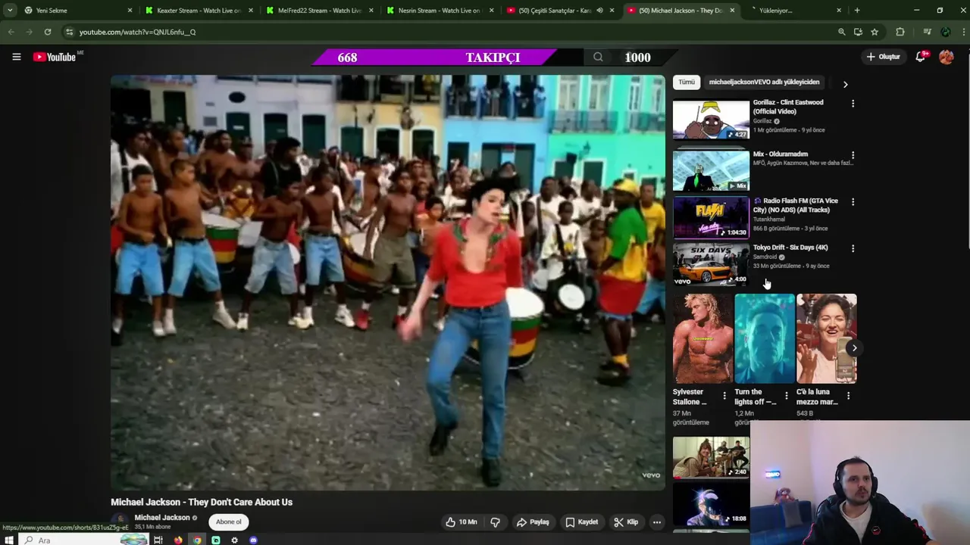The width and height of the screenshot is (970, 545).
Task: Open options for Tokyo Drift - Six Days
Action: pos(853,248)
